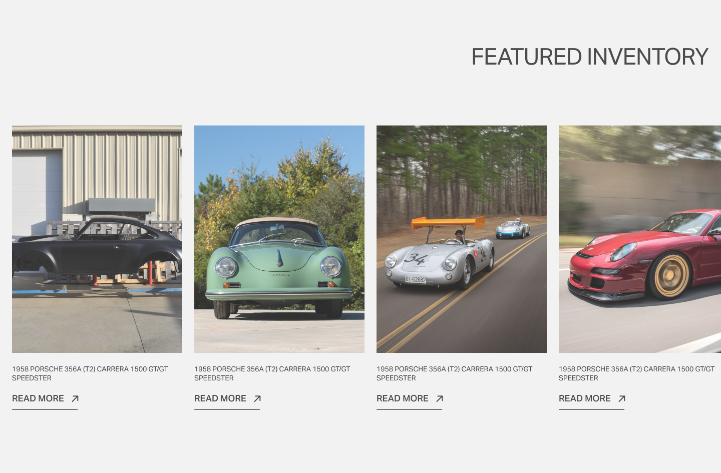Click the BE-62682 license plate on silver car
Image resolution: width=721 pixels, height=473 pixels.
[x=416, y=280]
